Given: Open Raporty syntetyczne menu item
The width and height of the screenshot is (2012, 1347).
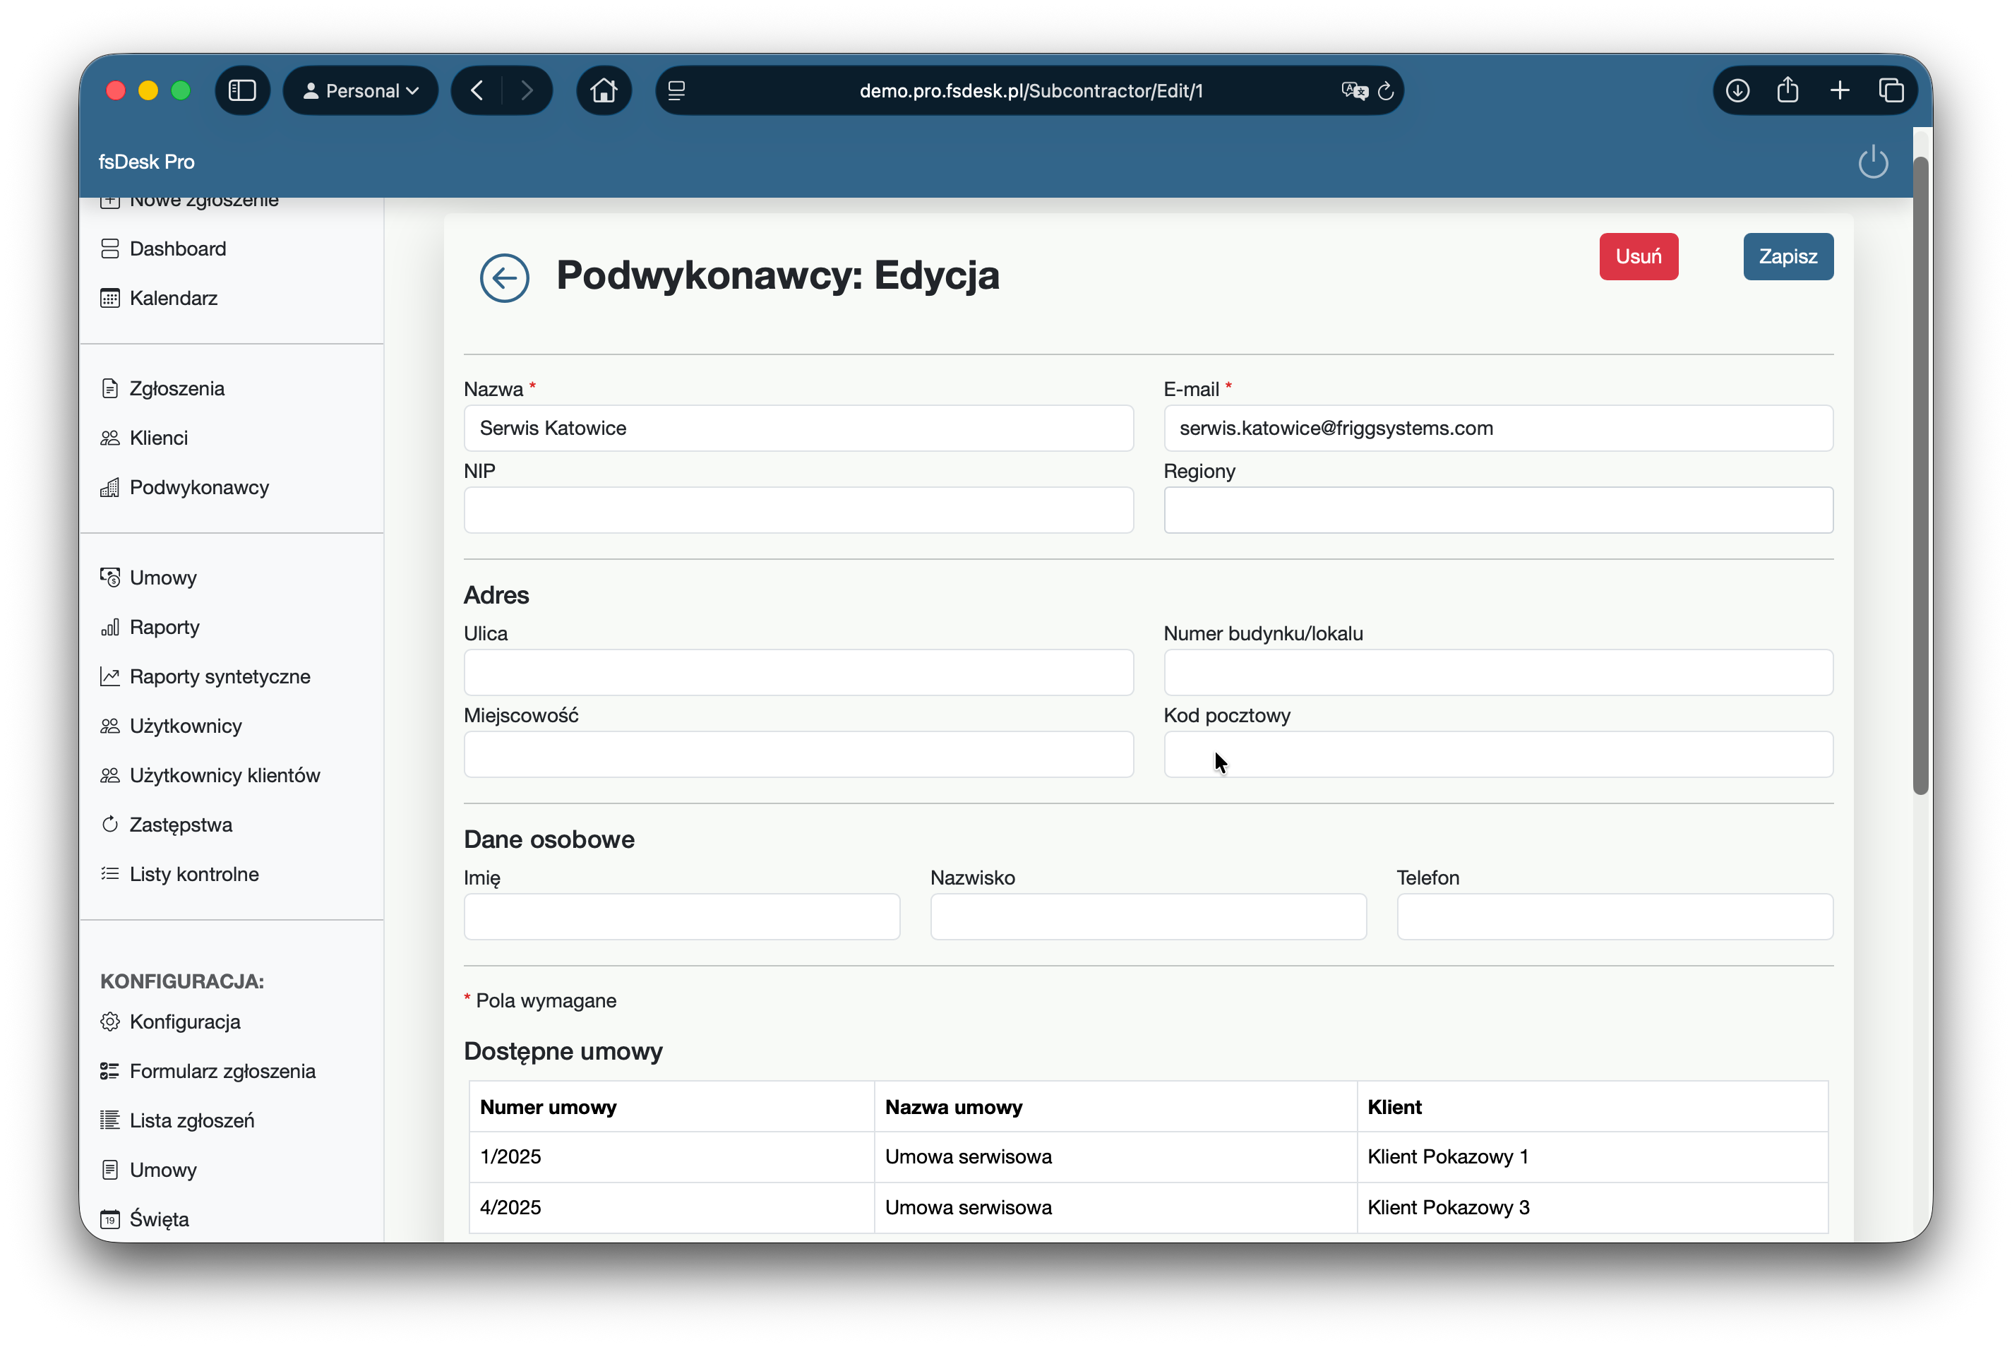Looking at the screenshot, I should [x=220, y=676].
